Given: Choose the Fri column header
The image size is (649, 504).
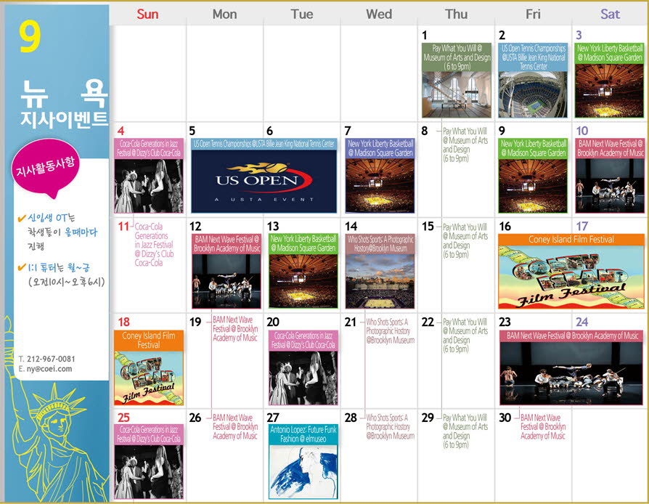Looking at the screenshot, I should point(533,14).
